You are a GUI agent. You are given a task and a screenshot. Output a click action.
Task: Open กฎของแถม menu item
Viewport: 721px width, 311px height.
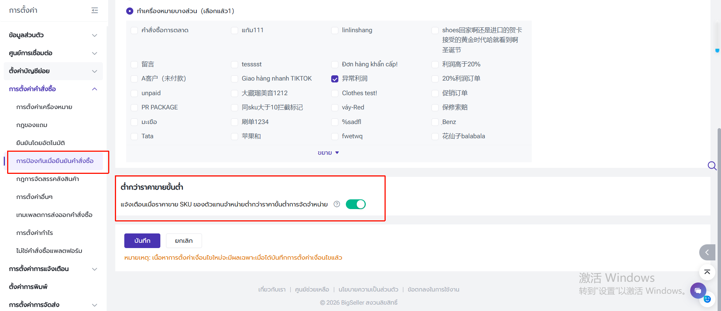(32, 125)
